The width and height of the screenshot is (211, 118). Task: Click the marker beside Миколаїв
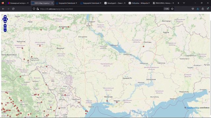pyautogui.click(x=107, y=101)
